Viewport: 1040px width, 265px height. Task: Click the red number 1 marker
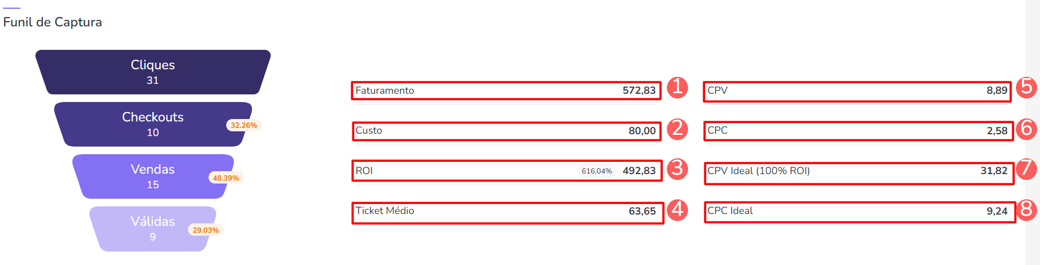(677, 87)
